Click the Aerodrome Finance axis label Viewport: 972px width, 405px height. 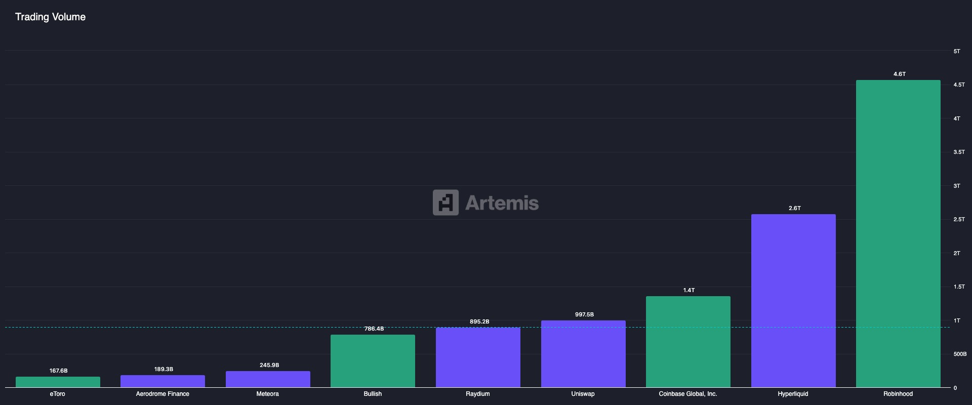pos(163,394)
